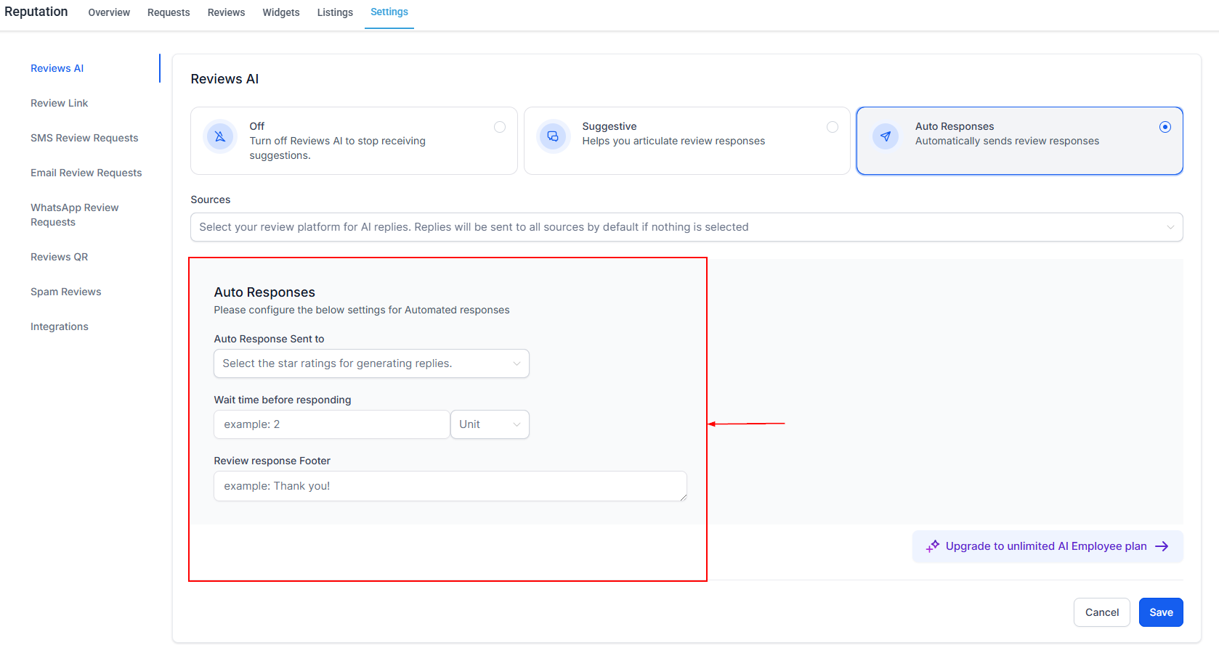
Task: Open the Listings tab
Action: tap(335, 12)
